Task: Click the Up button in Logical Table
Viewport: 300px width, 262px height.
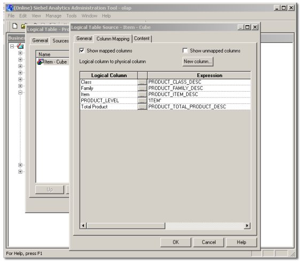Action: [50, 190]
